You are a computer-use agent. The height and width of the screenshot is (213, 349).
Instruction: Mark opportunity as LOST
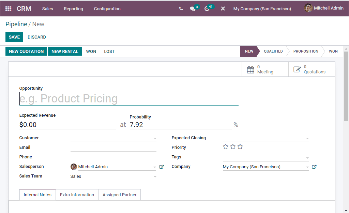109,51
